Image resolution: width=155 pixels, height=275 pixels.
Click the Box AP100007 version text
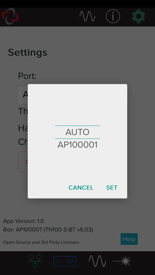[x=48, y=230]
